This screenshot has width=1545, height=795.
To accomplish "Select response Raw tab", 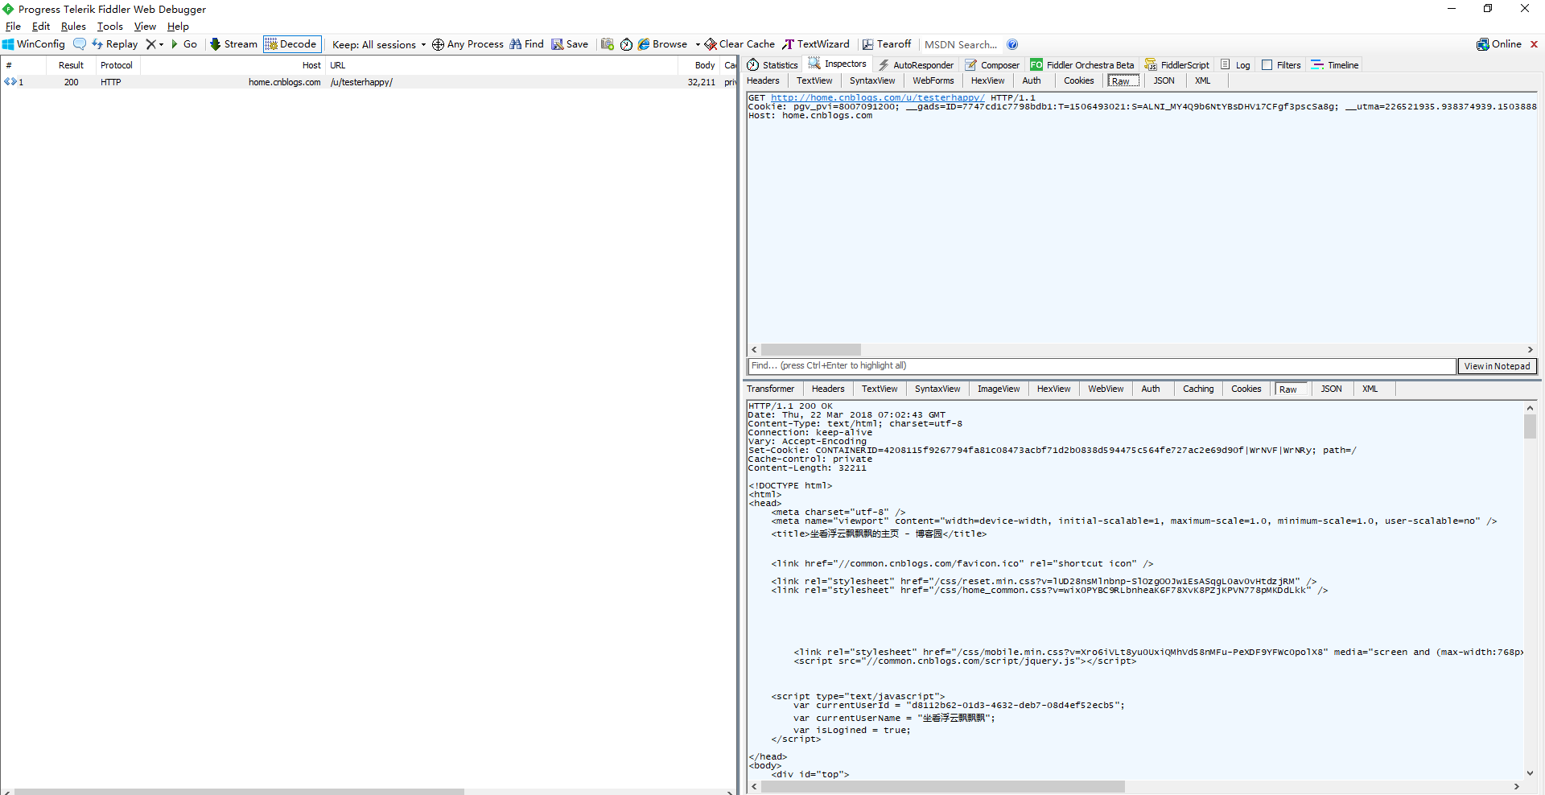I will pos(1291,389).
